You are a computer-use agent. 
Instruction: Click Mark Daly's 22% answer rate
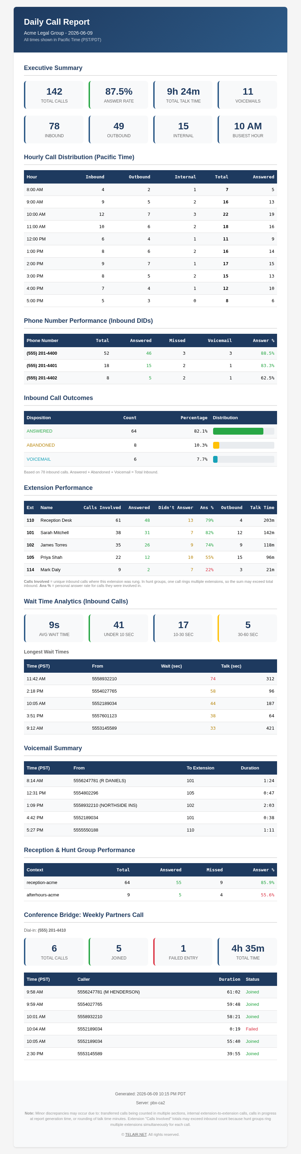(x=209, y=569)
